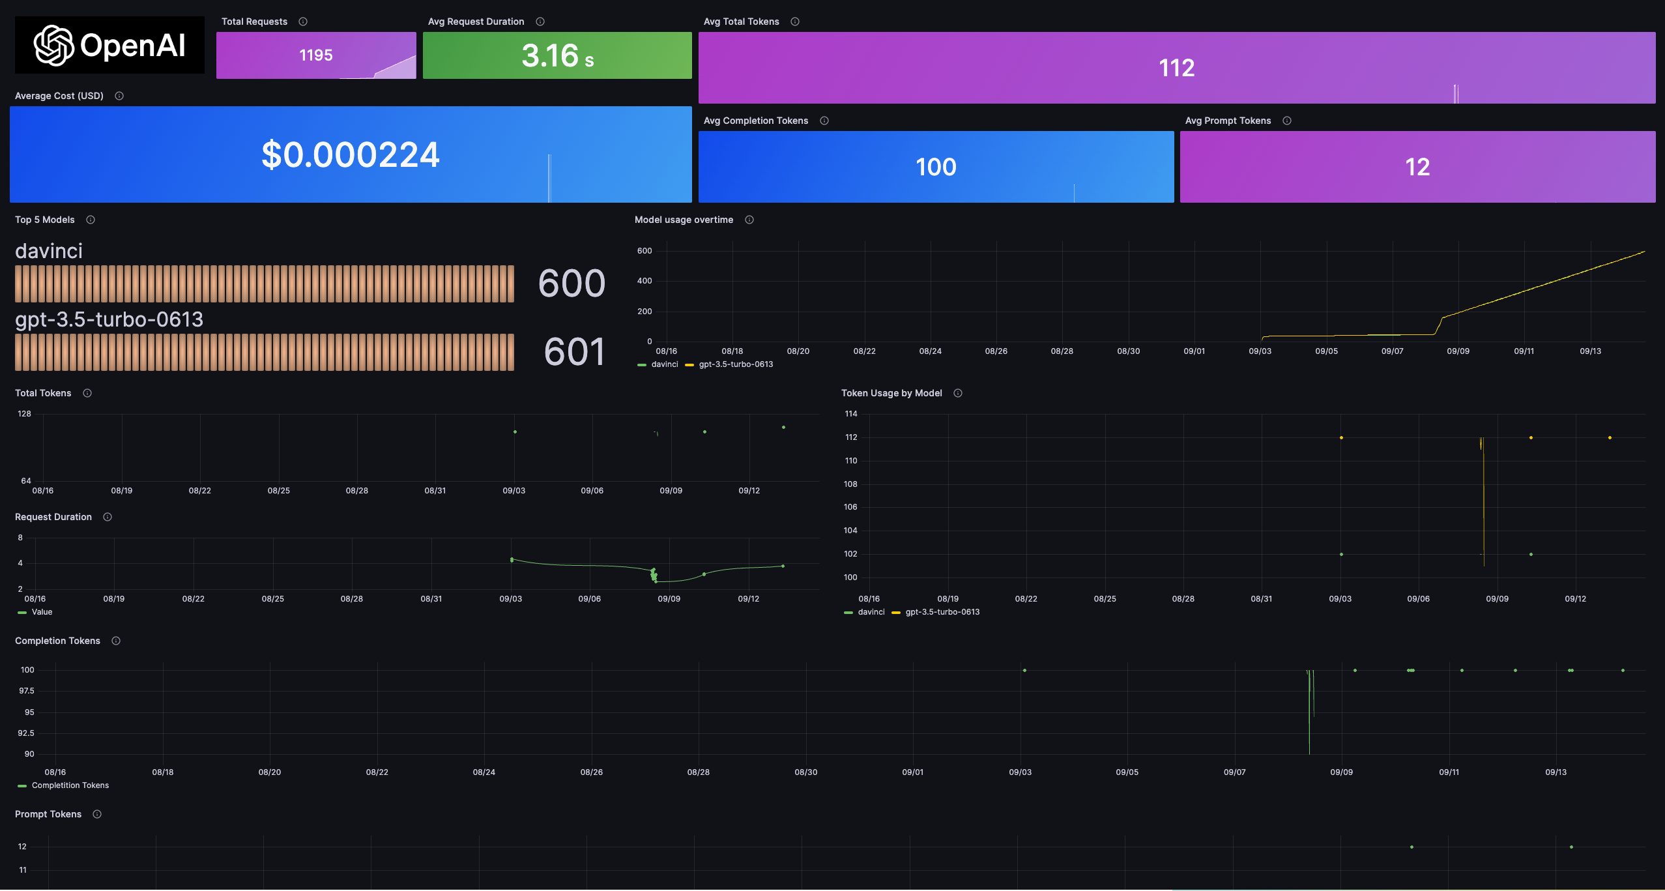Click the Avg Total Tokens info icon
The image size is (1665, 891).
pyautogui.click(x=795, y=21)
